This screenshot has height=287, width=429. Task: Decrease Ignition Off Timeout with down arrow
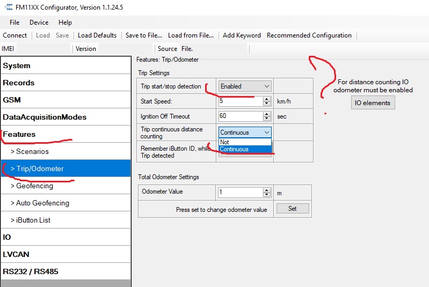click(x=267, y=119)
